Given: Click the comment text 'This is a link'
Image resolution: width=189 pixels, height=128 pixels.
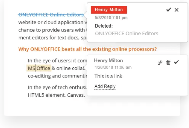Looking at the screenshot, I should point(108,76).
